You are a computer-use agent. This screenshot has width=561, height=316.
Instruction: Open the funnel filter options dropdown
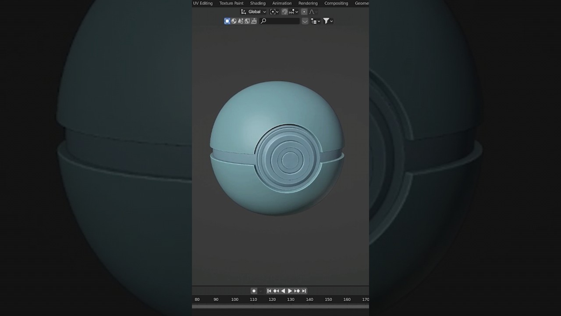pos(328,21)
